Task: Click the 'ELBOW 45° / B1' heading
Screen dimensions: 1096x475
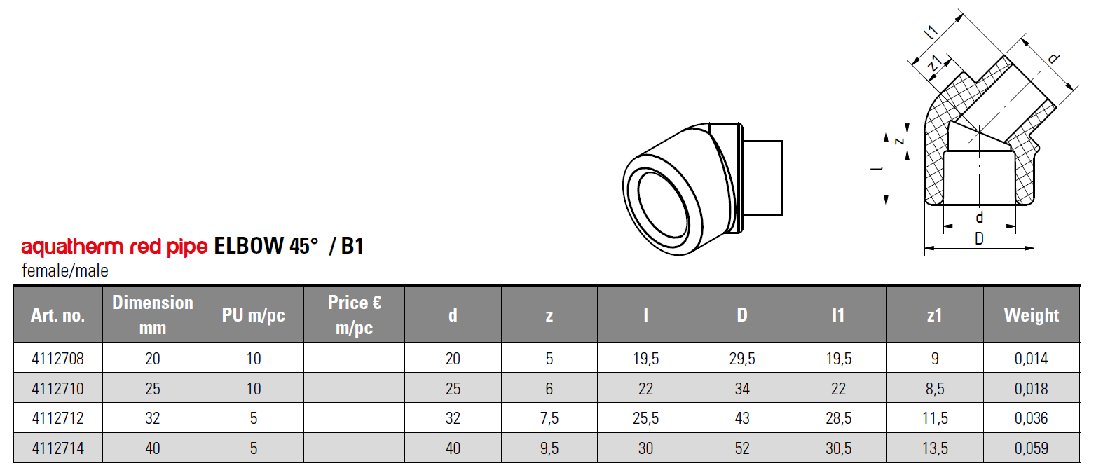Action: pos(288,247)
